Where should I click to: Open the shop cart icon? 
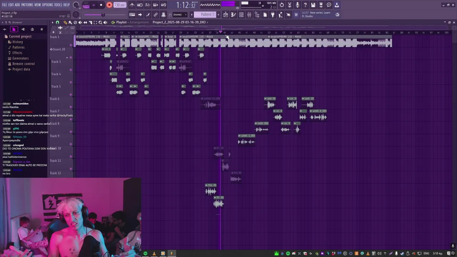pyautogui.click(x=296, y=15)
